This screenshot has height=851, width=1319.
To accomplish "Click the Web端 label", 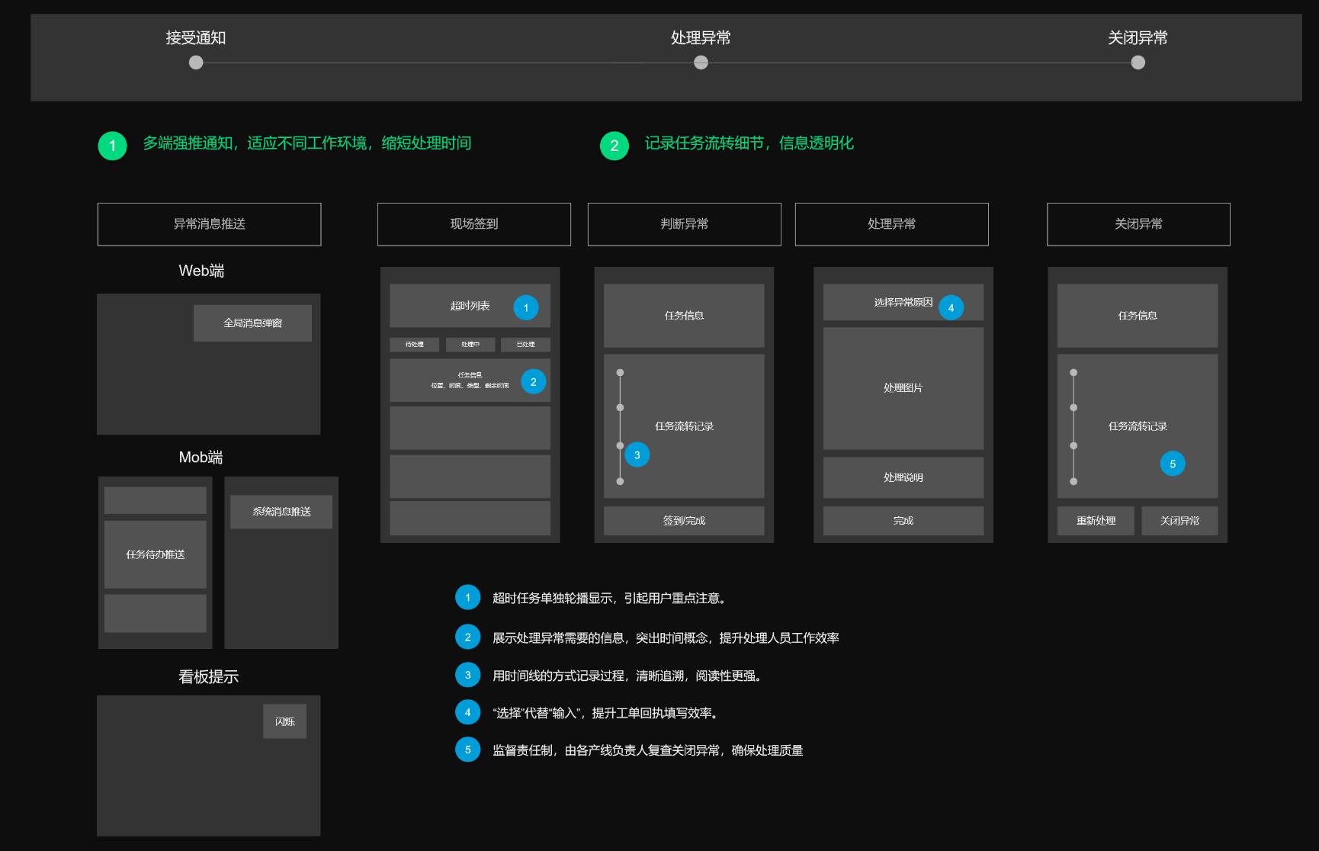I will click(x=201, y=271).
